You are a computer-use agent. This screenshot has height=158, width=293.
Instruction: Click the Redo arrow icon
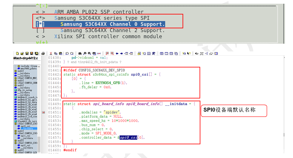coord(72,53)
